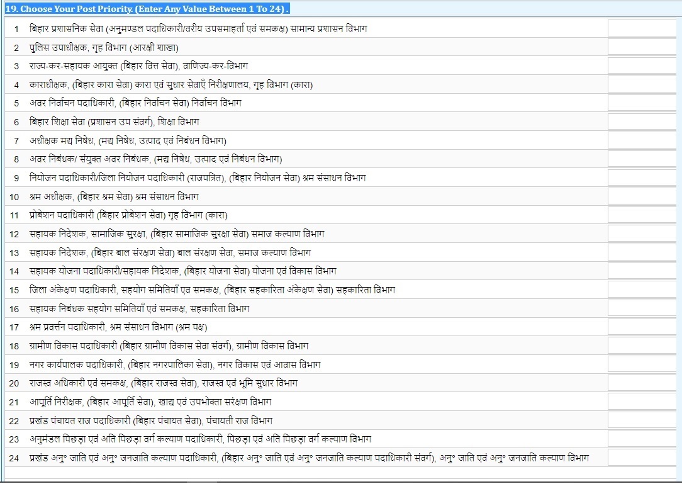Click priority field for बिहार प्रशासनिक सेवा
Screen dimensions: 682x484
pyautogui.click(x=641, y=29)
